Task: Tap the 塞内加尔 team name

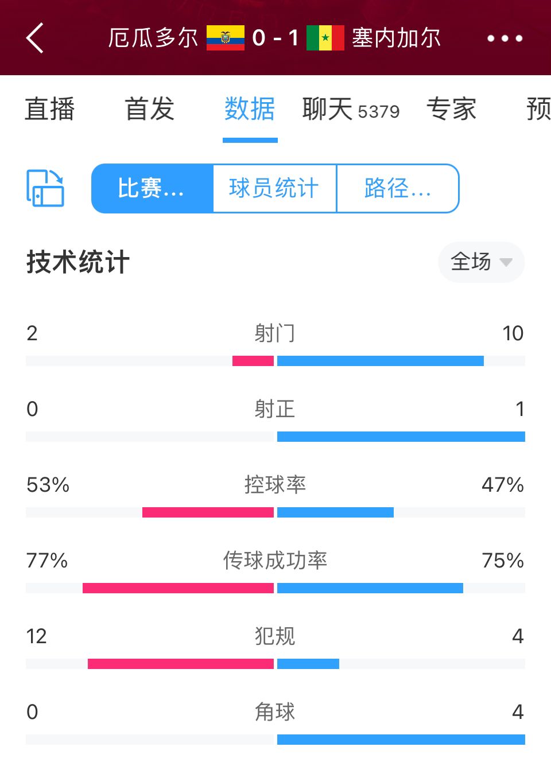Action: click(x=397, y=38)
